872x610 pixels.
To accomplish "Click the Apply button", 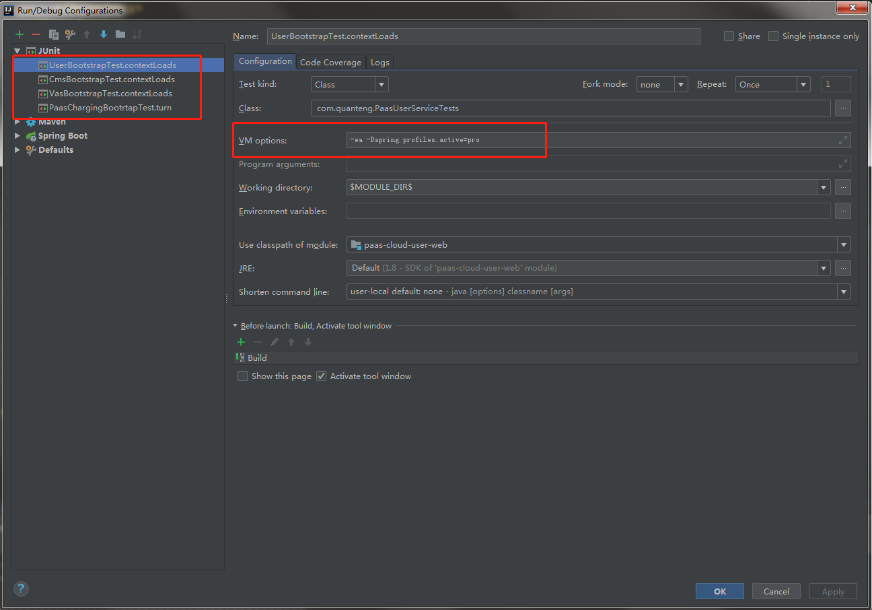I will pos(833,591).
